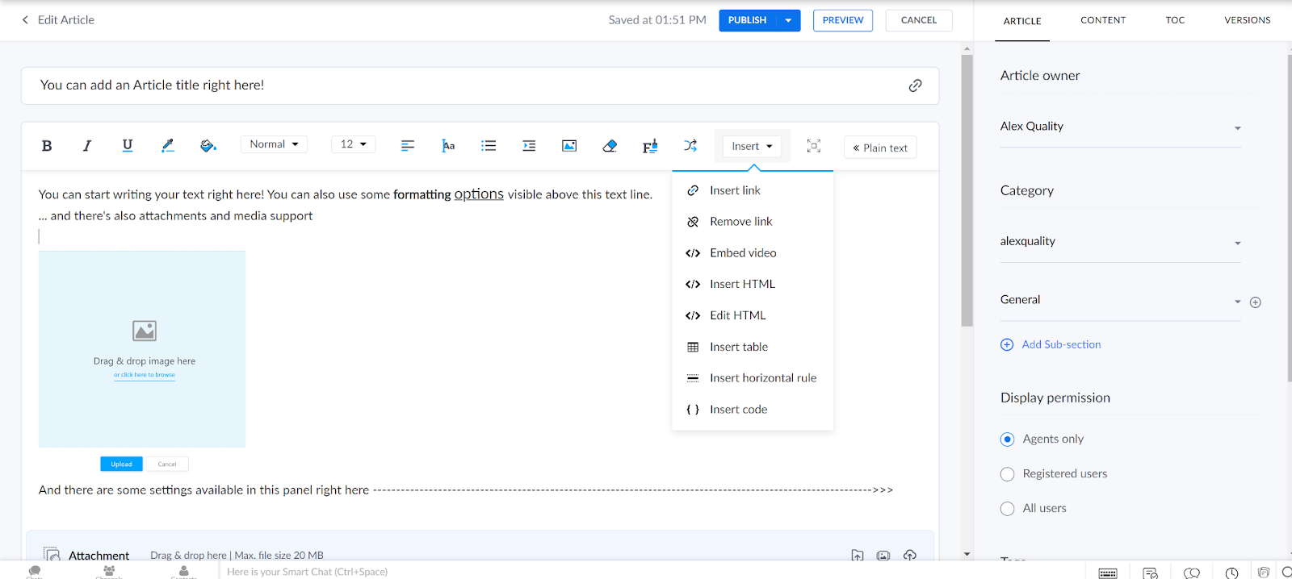Click the article title permalink icon
The width and height of the screenshot is (1292, 579).
click(915, 85)
